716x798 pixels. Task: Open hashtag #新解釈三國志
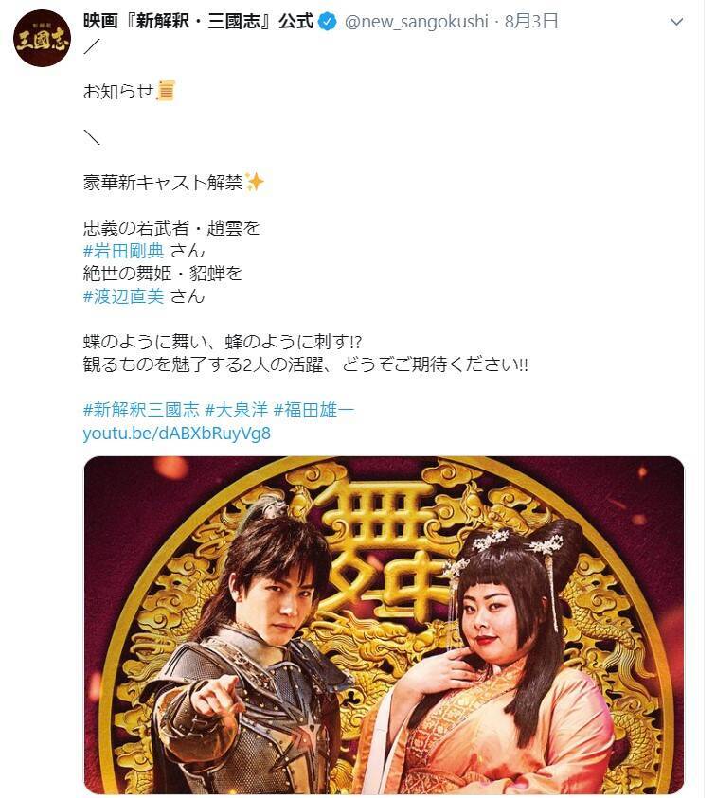pyautogui.click(x=141, y=410)
